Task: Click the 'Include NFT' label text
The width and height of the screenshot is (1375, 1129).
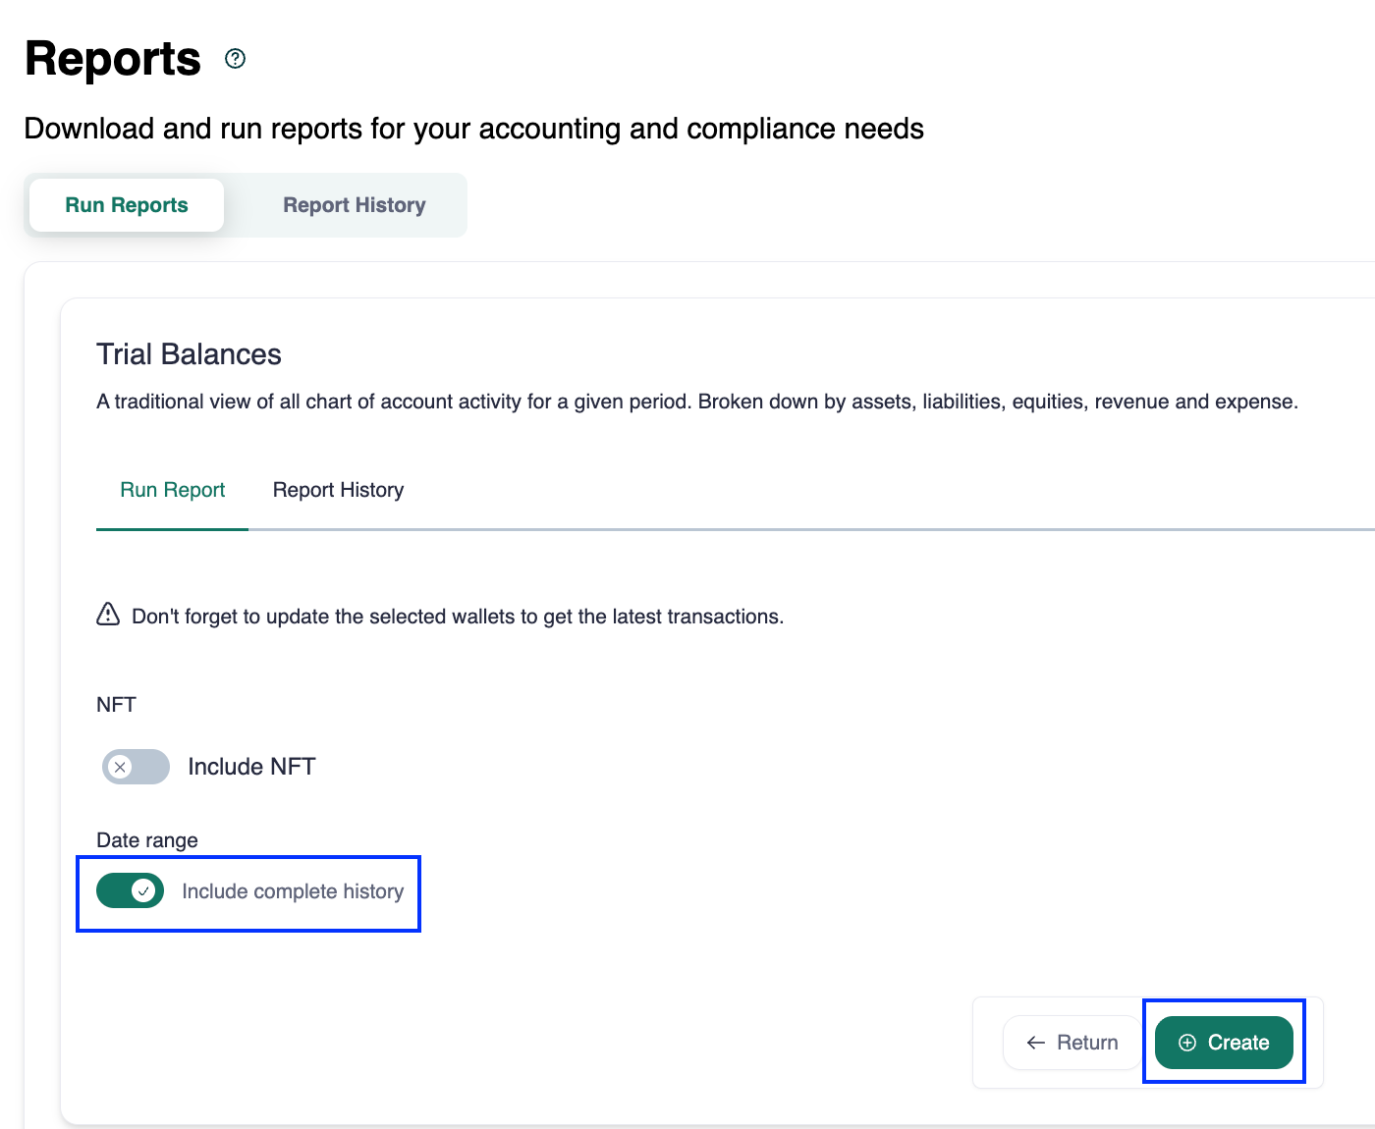Action: tap(251, 767)
